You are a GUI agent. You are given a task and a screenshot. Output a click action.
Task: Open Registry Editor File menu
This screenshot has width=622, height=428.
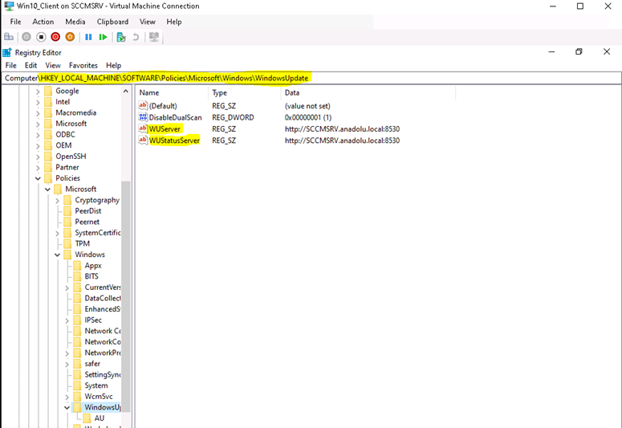(10, 66)
